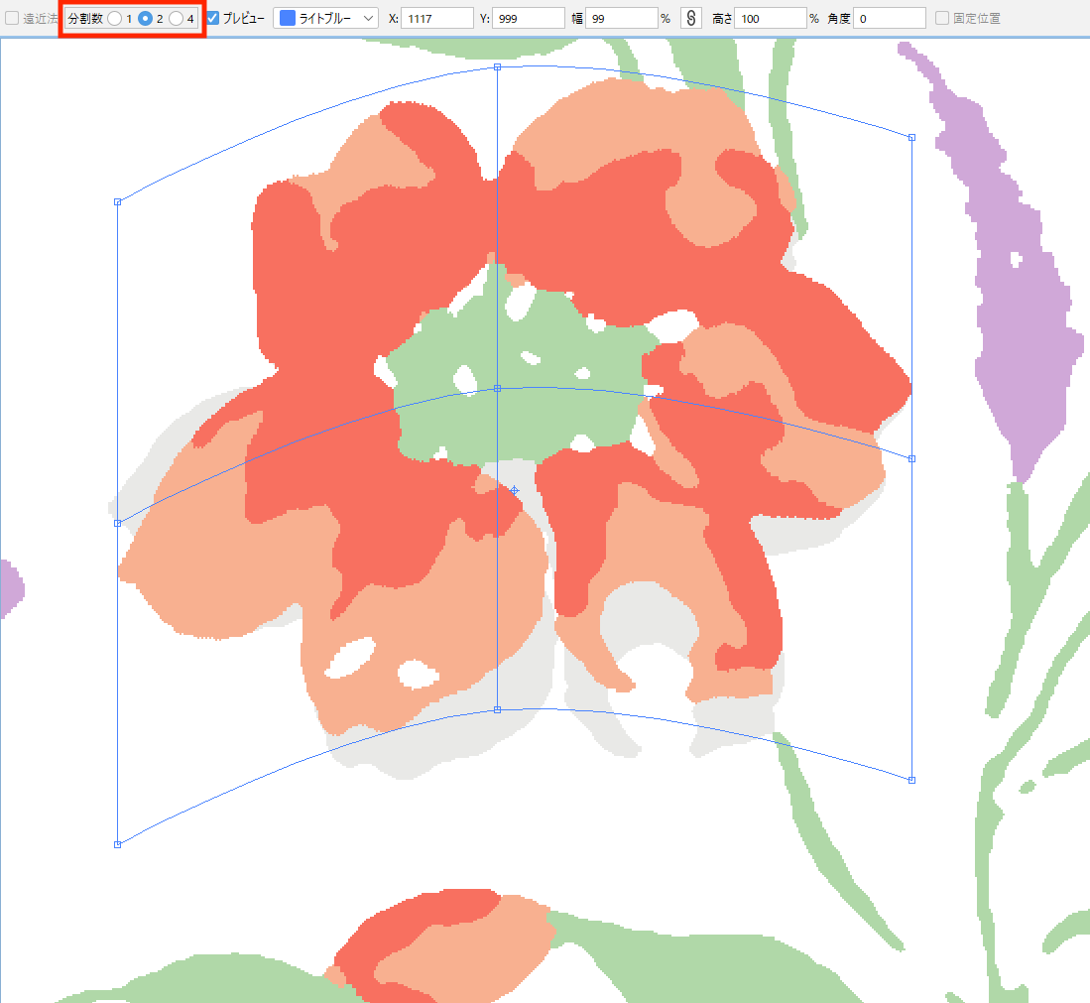
Task: Click the bottom-middle mesh control handle
Action: [x=497, y=710]
